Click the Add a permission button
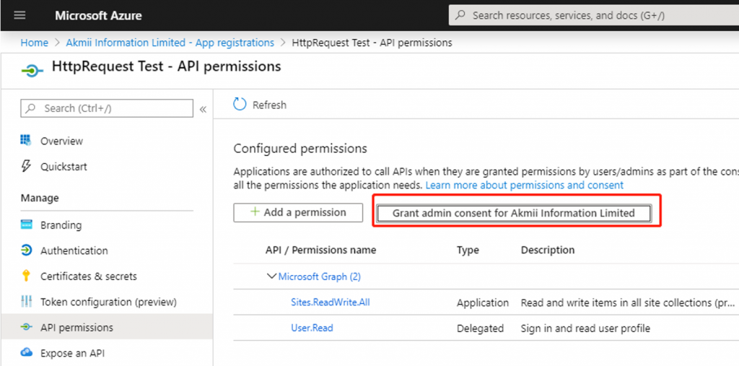Screen dimensions: 739x366 click(x=298, y=212)
